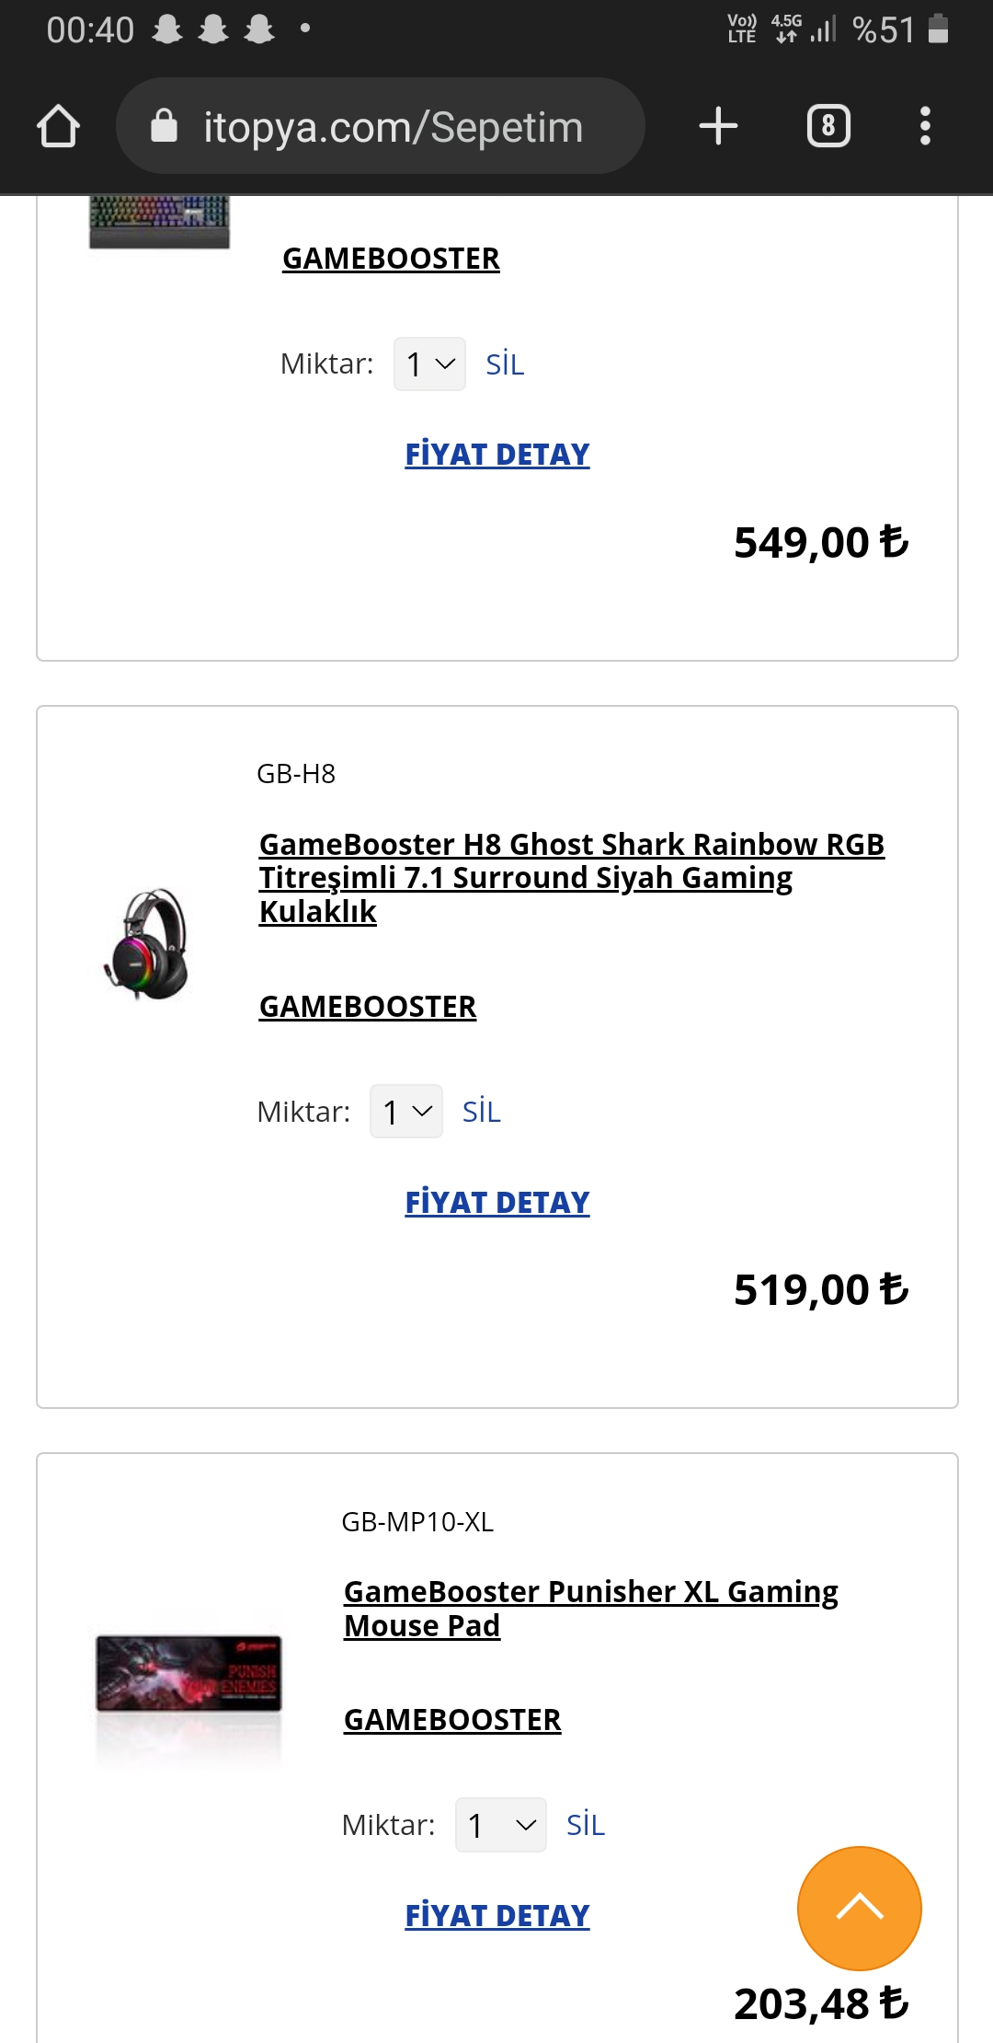Open a new tab with plus icon
The height and width of the screenshot is (2043, 993).
click(718, 126)
